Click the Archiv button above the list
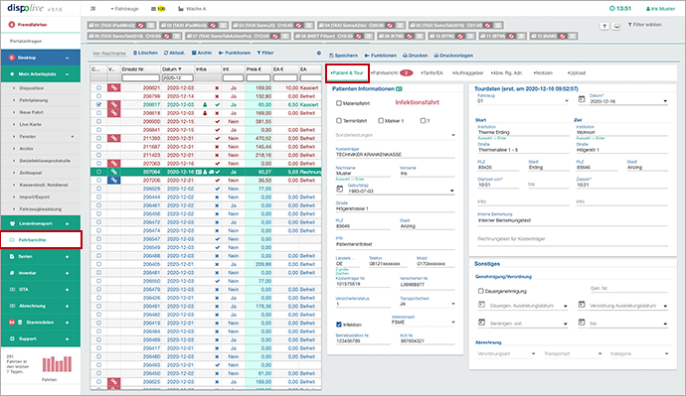Viewport: 686px width, 396px height. [202, 53]
